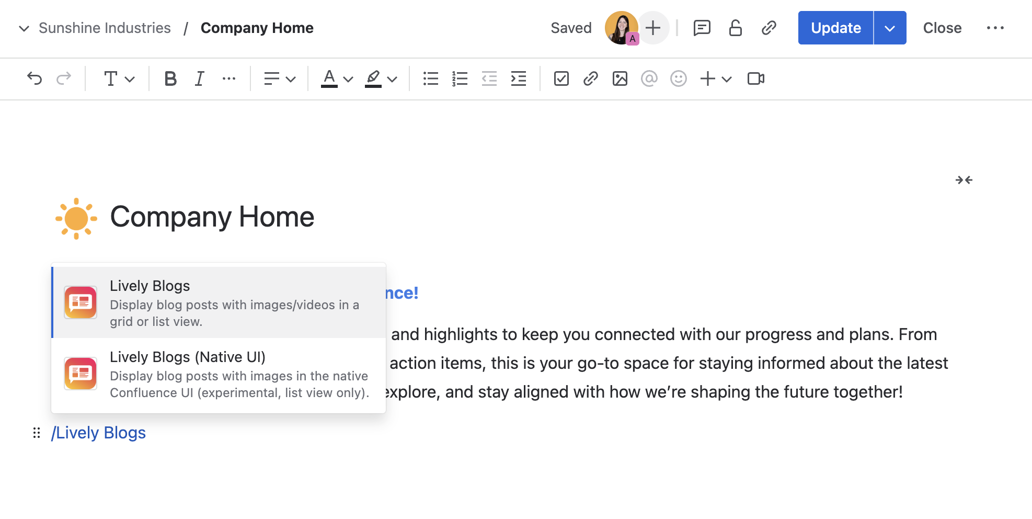Insert an action item checkbox
Image resolution: width=1032 pixels, height=519 pixels.
561,78
